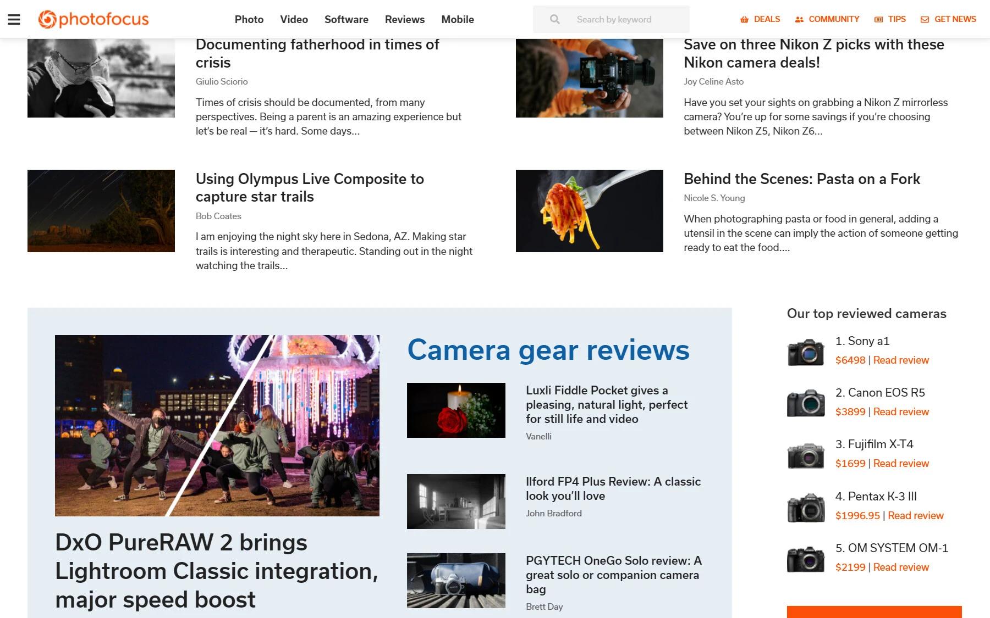
Task: Open the Sony a1 $6498 price link
Action: point(850,360)
